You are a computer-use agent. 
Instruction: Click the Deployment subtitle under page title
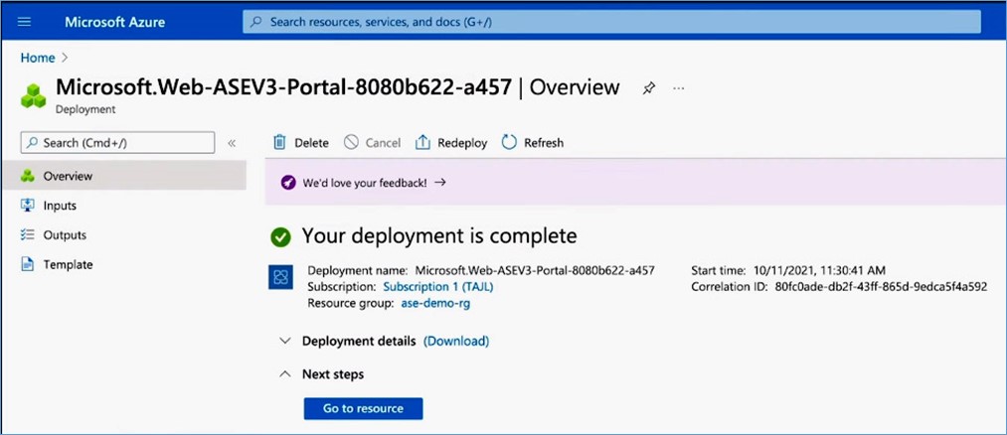click(x=85, y=109)
